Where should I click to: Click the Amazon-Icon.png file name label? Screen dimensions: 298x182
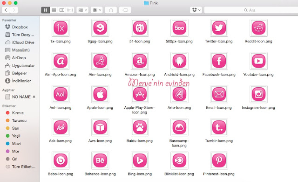pos(140,75)
